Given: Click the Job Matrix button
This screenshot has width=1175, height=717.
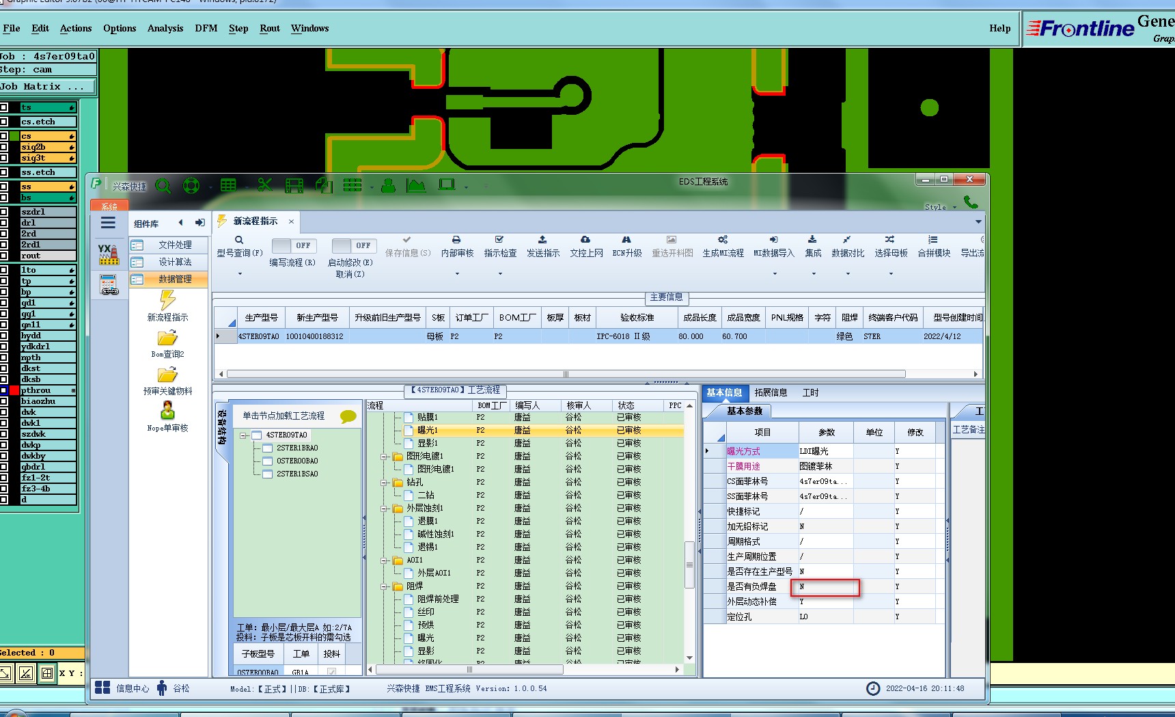Looking at the screenshot, I should [48, 87].
